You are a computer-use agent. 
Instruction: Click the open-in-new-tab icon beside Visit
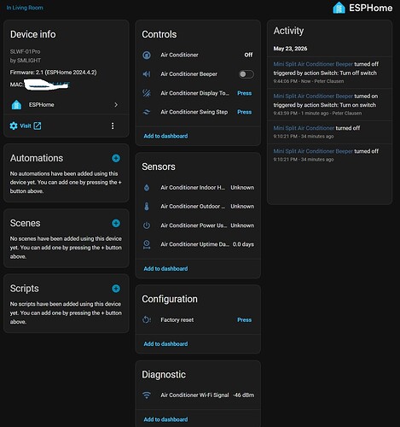coord(38,126)
